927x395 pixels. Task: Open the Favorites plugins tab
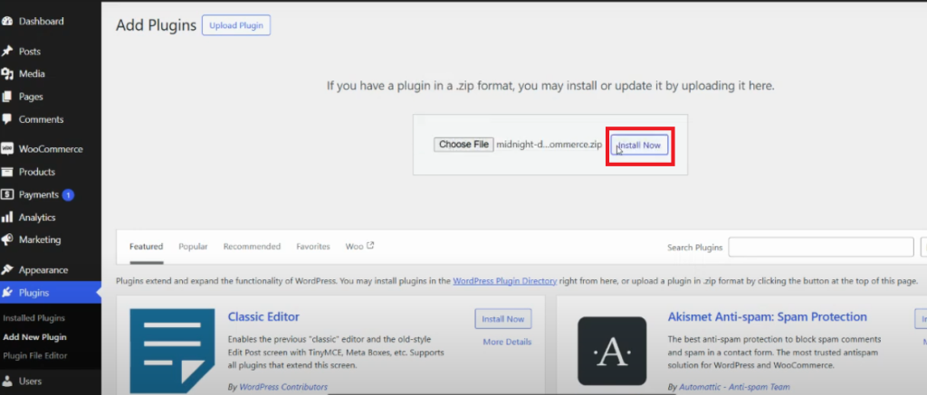[312, 247]
